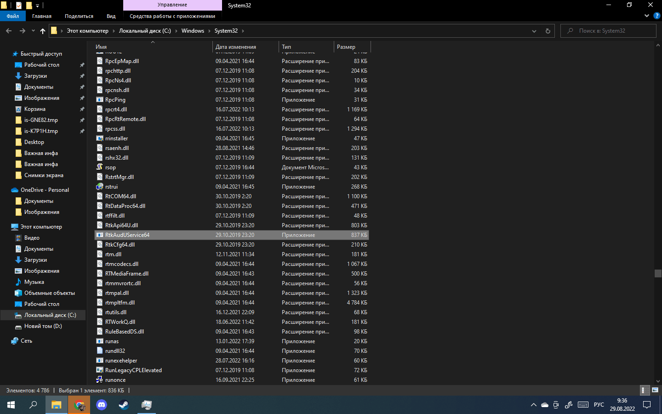662x414 pixels.
Task: Select the Управление contextual tab
Action: (172, 5)
